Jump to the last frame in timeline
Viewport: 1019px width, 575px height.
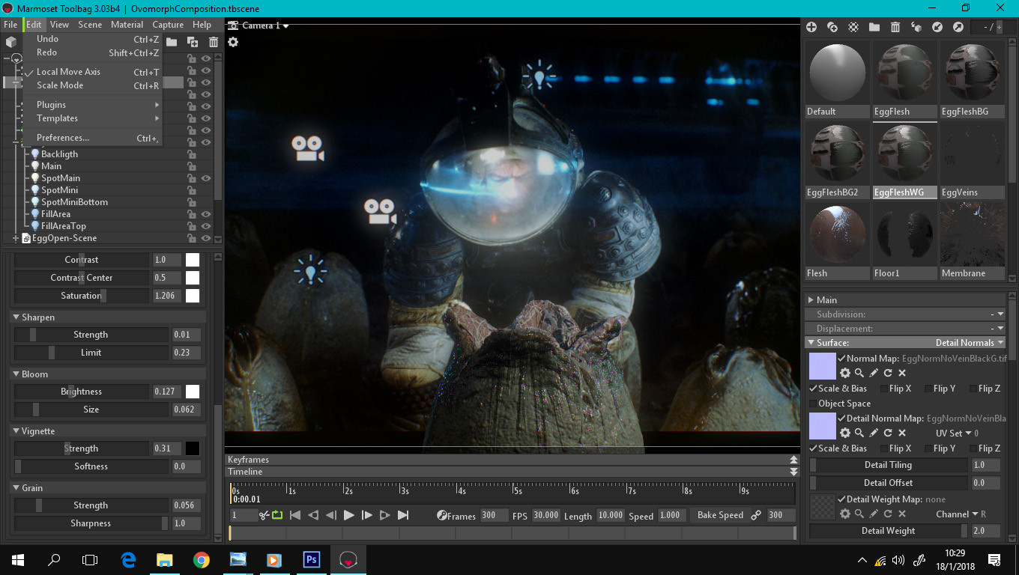(x=403, y=515)
